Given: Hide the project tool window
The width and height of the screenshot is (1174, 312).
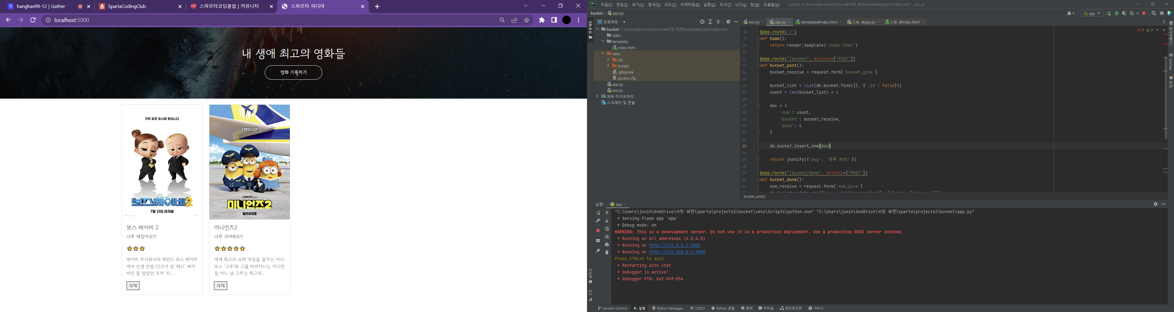Looking at the screenshot, I should 736,22.
